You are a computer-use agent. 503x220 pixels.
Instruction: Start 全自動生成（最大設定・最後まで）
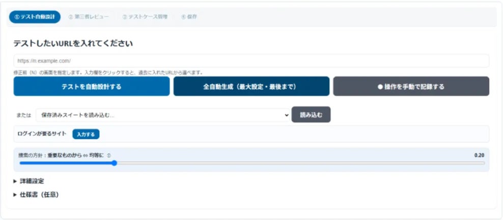251,86
